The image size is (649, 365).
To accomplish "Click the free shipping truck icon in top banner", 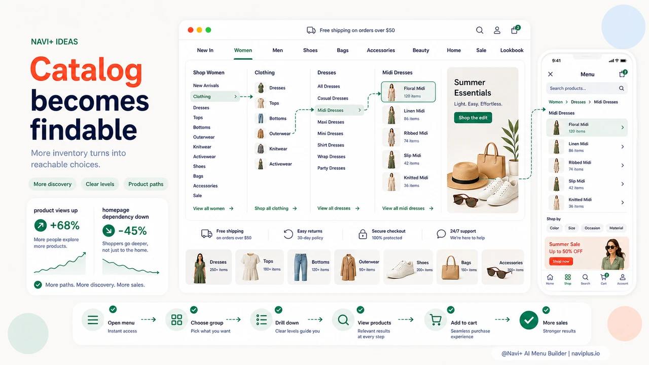I will click(311, 30).
